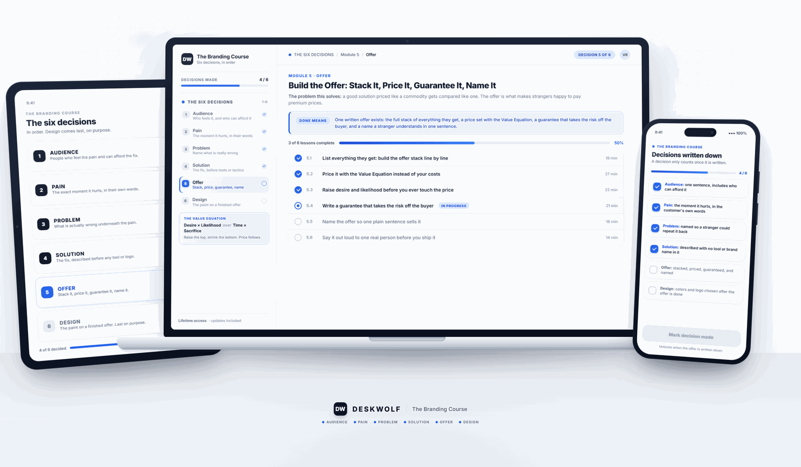Click Design tag in footer
This screenshot has width=801, height=467.
click(469, 422)
